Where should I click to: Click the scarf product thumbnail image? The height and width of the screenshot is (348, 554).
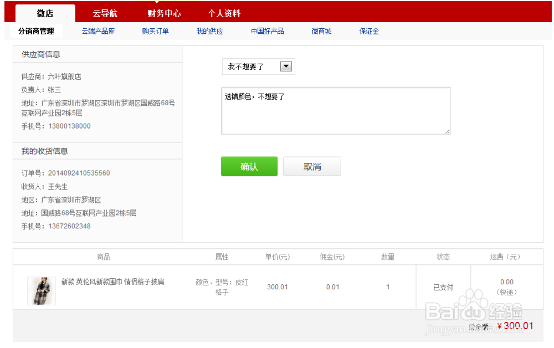(x=41, y=290)
